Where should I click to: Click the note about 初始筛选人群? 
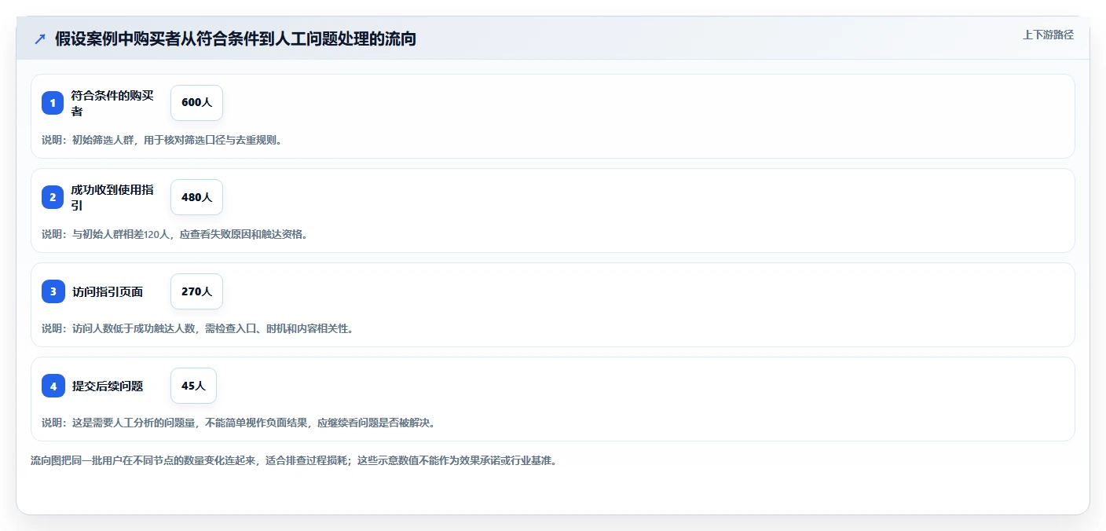pyautogui.click(x=162, y=140)
